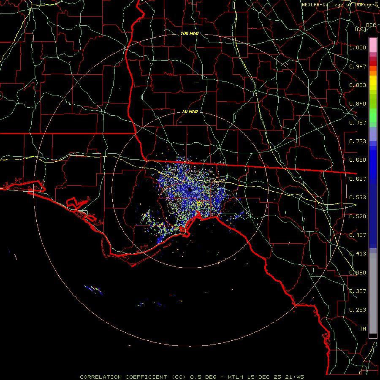
Task: Click the 0.413 scale value
Action: tap(358, 254)
